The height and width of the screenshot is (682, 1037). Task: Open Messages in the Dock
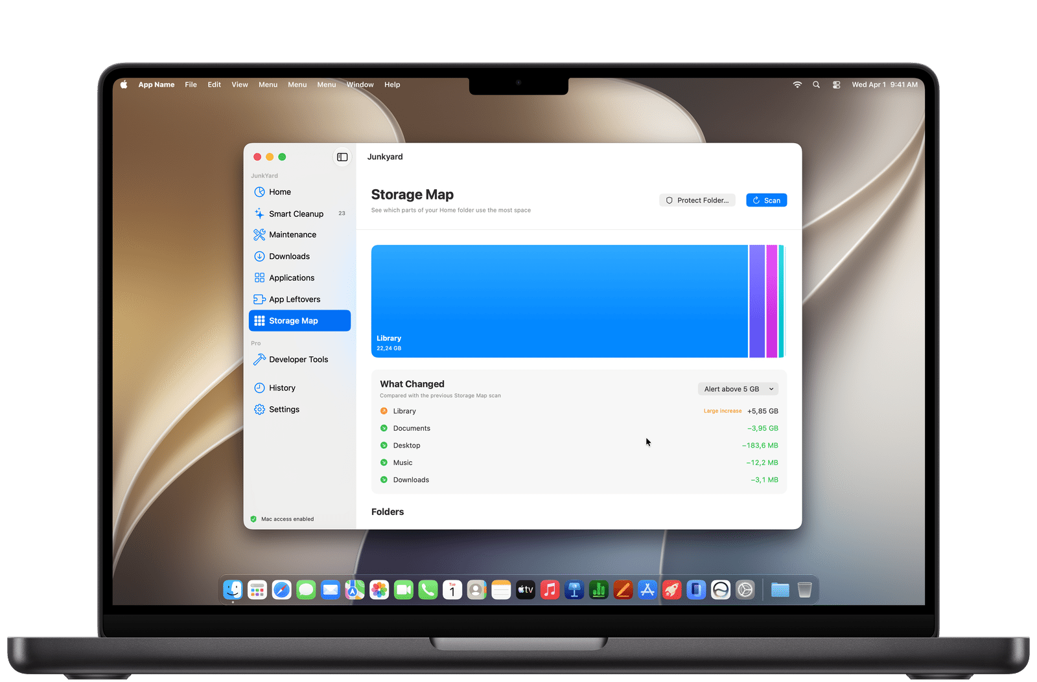[306, 589]
